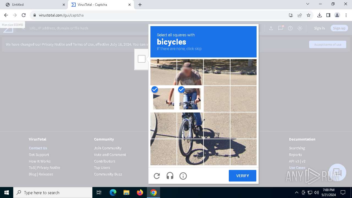This screenshot has height=198, width=352.
Task: Open Join Community link
Action: click(x=108, y=148)
